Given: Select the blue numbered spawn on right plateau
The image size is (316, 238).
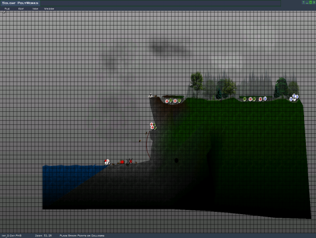Looking at the screenshot, I should point(265,99).
